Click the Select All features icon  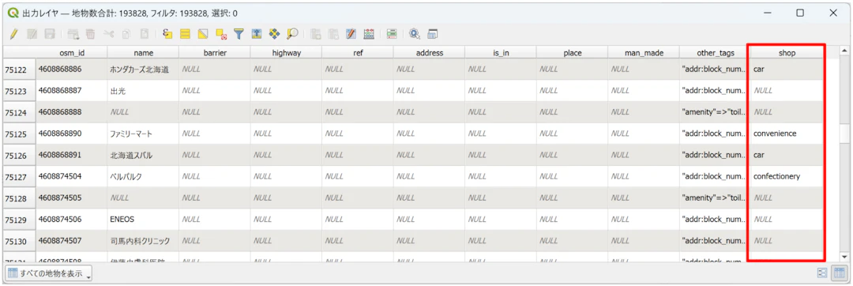185,34
